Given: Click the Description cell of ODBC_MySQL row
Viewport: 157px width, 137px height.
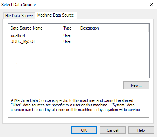Looking at the screenshot, I should click(x=113, y=41).
